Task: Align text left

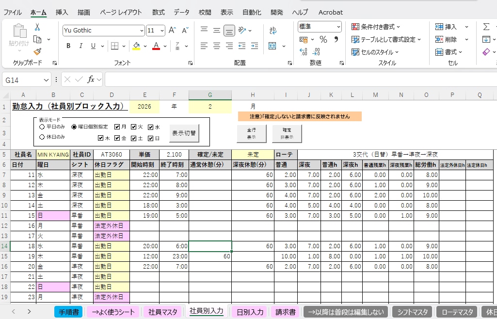Action: [x=204, y=46]
